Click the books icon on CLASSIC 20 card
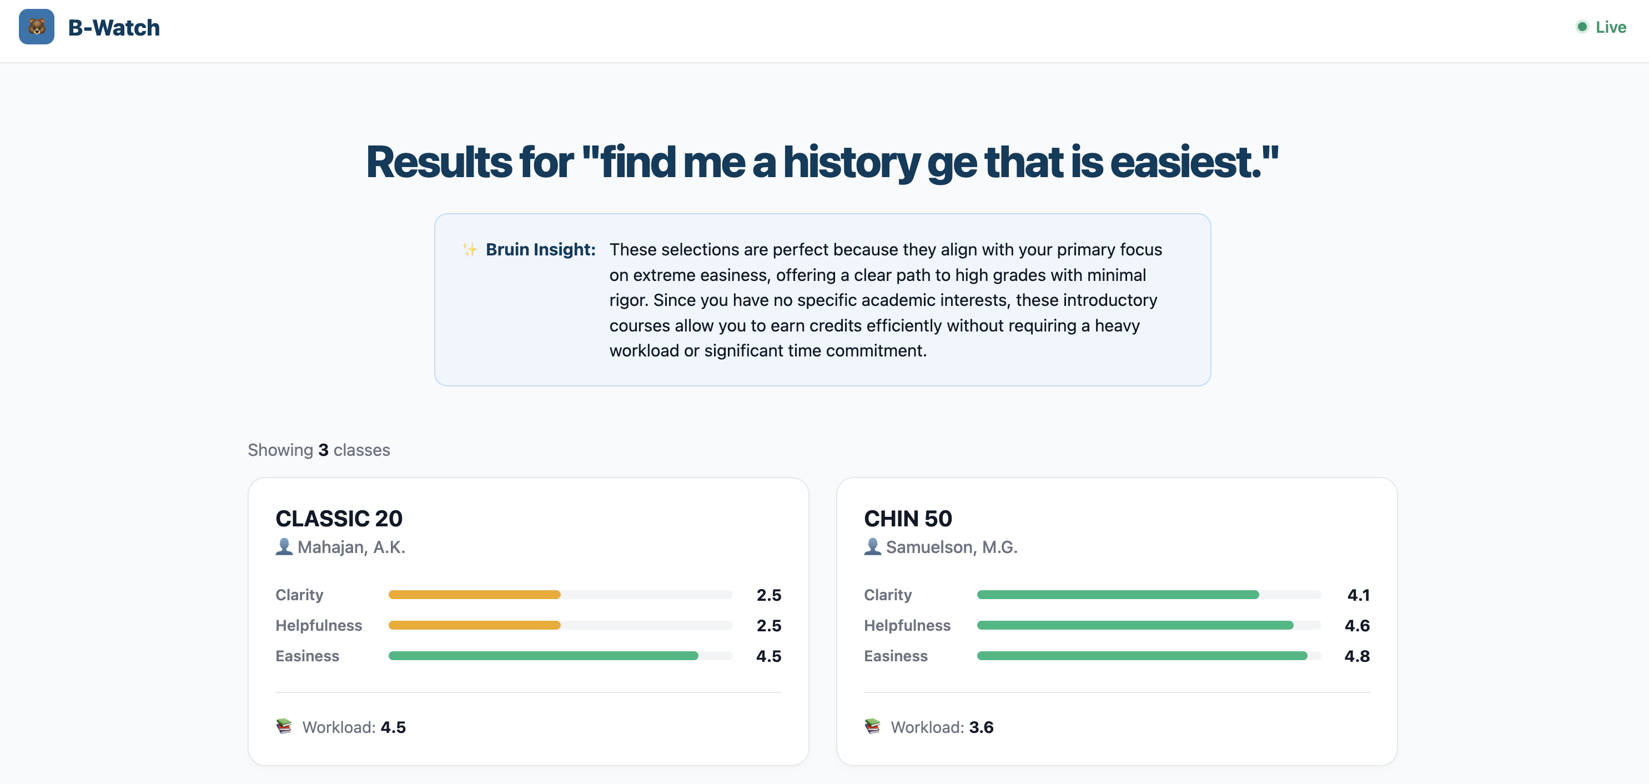1649x784 pixels. 284,726
